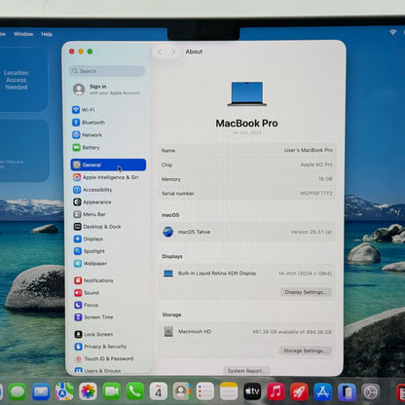
Task: Click the Display Settings... button
Action: [306, 292]
